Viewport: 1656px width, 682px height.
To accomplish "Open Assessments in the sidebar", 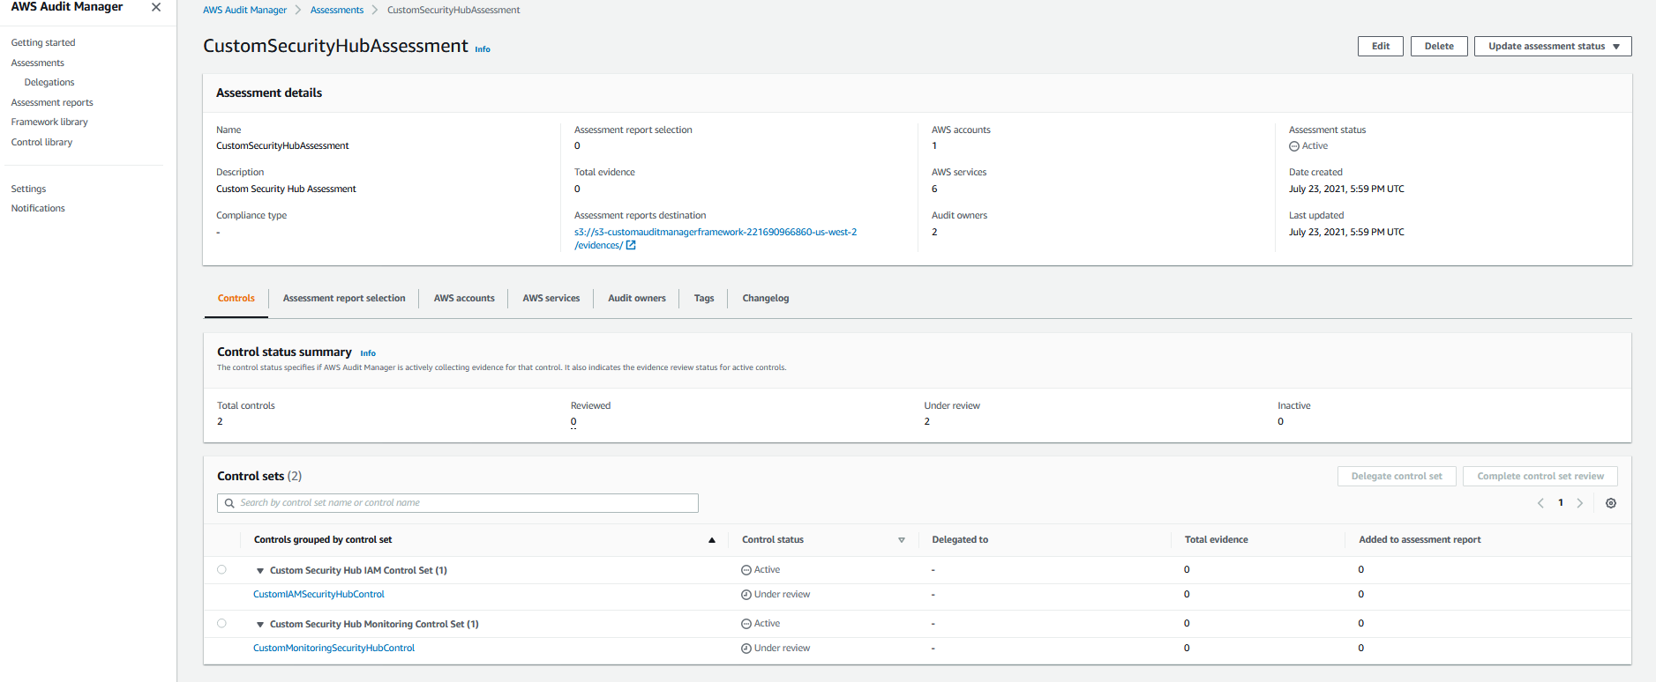I will point(38,63).
